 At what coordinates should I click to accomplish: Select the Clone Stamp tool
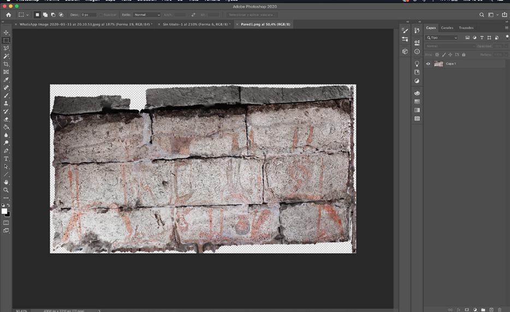(x=6, y=103)
